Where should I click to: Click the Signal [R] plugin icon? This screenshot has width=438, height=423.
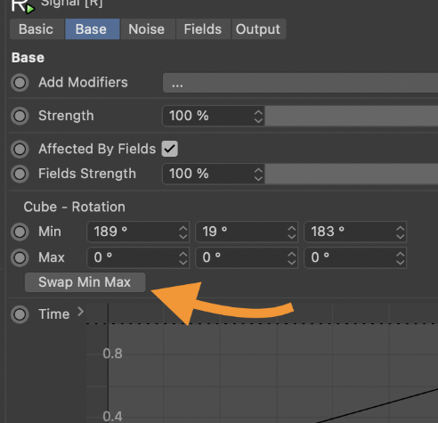22,6
